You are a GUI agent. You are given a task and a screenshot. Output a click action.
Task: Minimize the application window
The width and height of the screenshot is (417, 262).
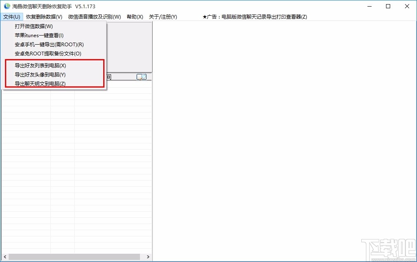(x=370, y=6)
